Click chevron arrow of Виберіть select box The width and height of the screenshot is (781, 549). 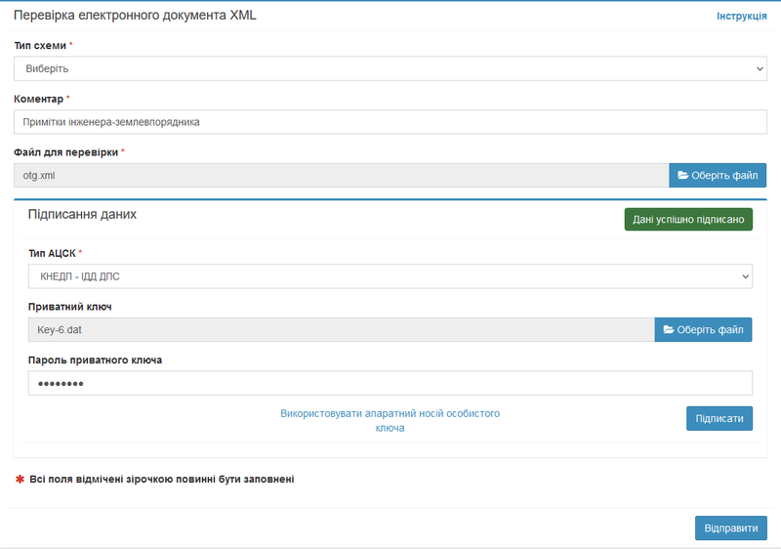click(760, 68)
